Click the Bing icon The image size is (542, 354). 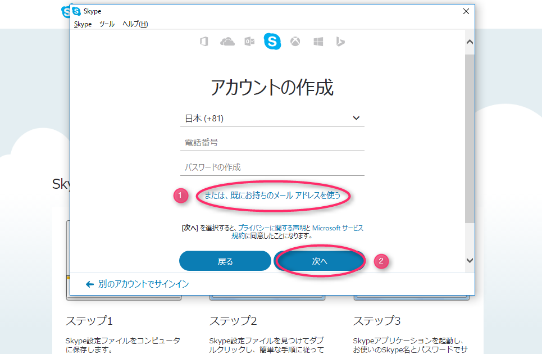click(340, 42)
